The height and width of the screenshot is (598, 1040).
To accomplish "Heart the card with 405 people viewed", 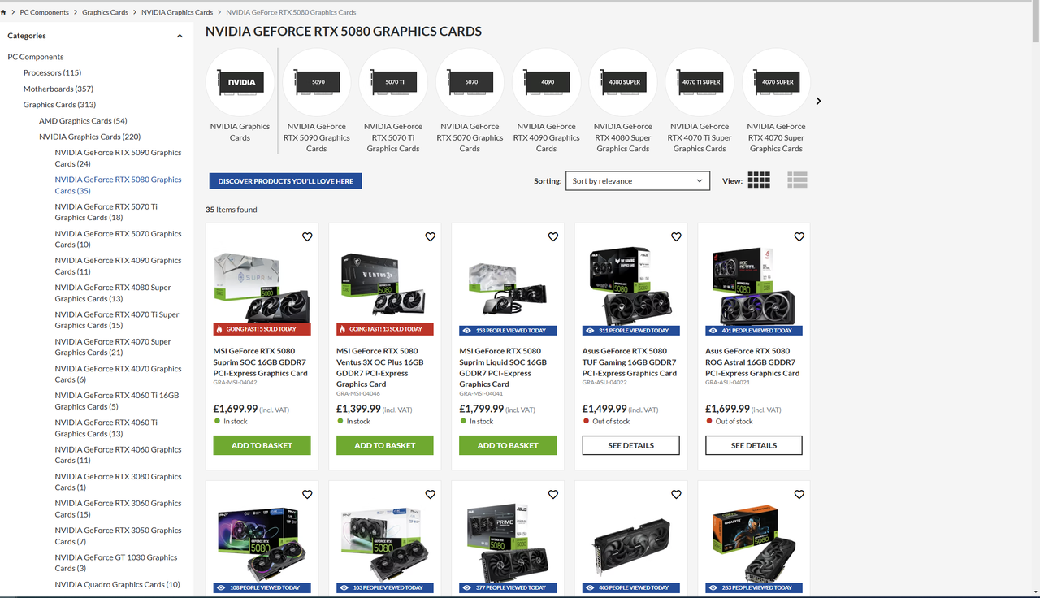I will click(x=676, y=494).
